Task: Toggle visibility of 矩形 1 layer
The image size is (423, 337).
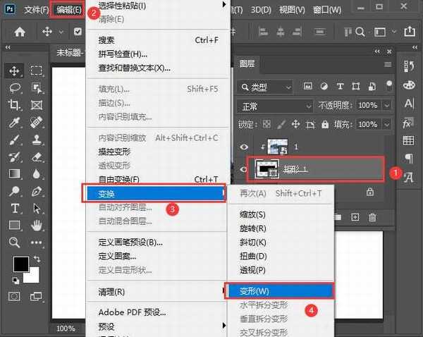Action: (246, 170)
